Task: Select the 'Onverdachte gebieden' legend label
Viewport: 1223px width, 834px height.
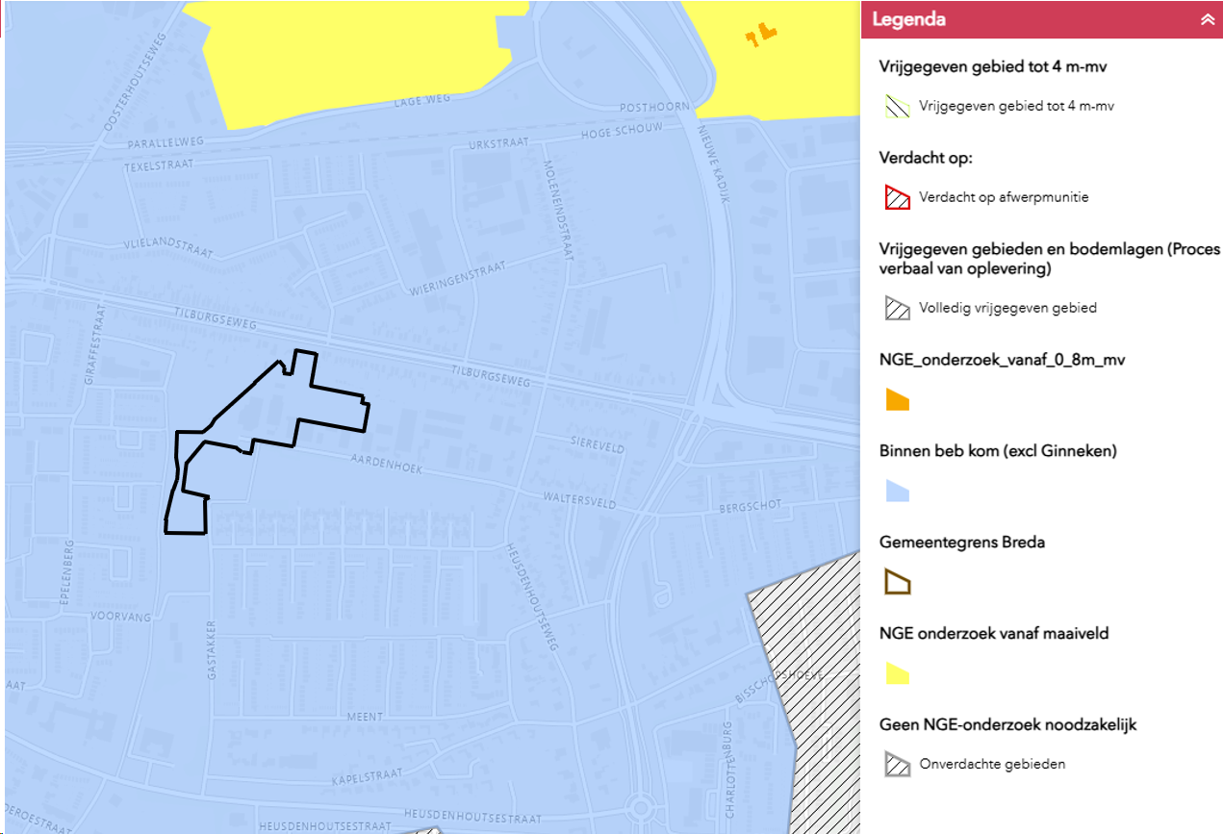Action: click(x=992, y=765)
